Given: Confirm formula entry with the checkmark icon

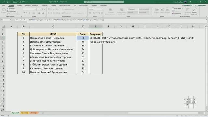Looking at the screenshot, I should coord(21,20).
